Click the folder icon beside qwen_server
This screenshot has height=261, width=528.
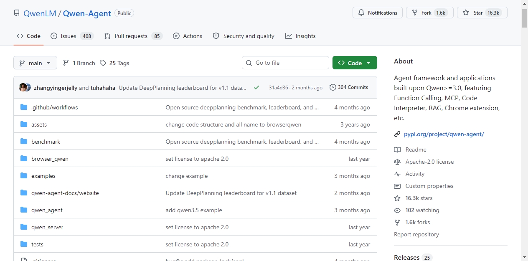pyautogui.click(x=24, y=227)
